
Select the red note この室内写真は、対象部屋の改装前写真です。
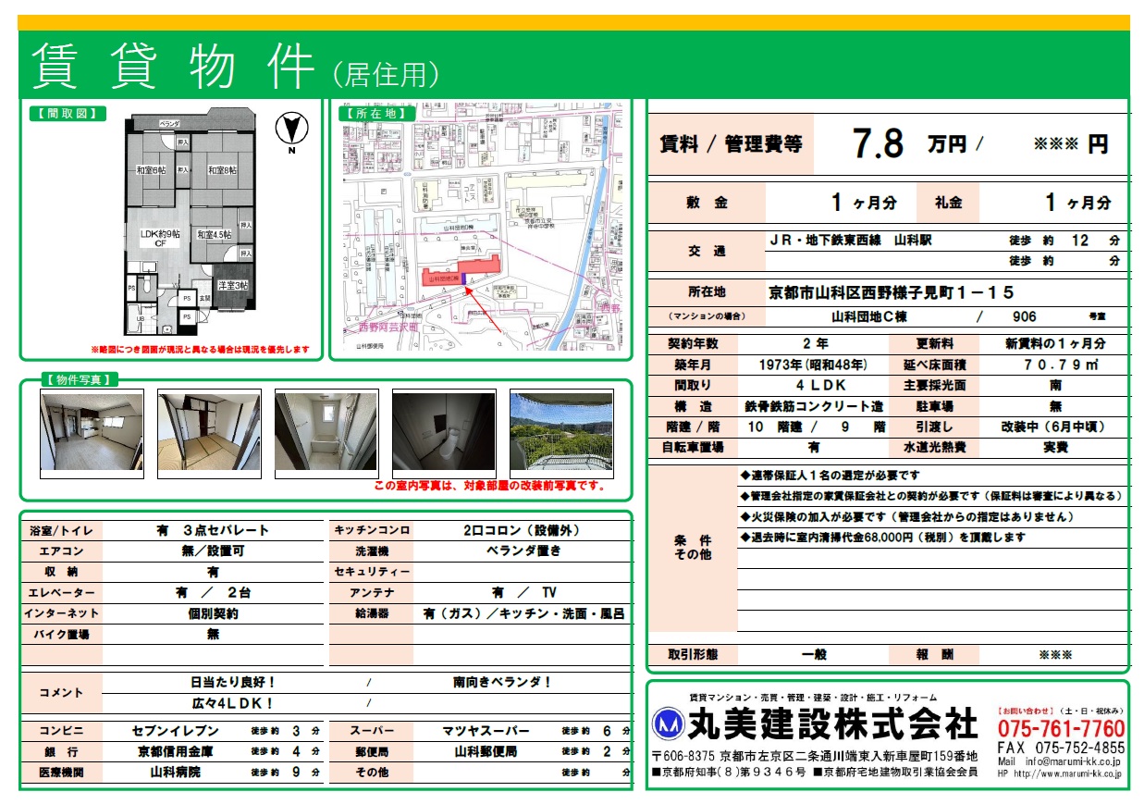[x=490, y=485]
